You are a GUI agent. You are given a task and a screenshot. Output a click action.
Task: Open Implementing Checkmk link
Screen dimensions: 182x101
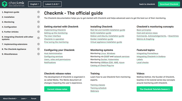[55, 30]
